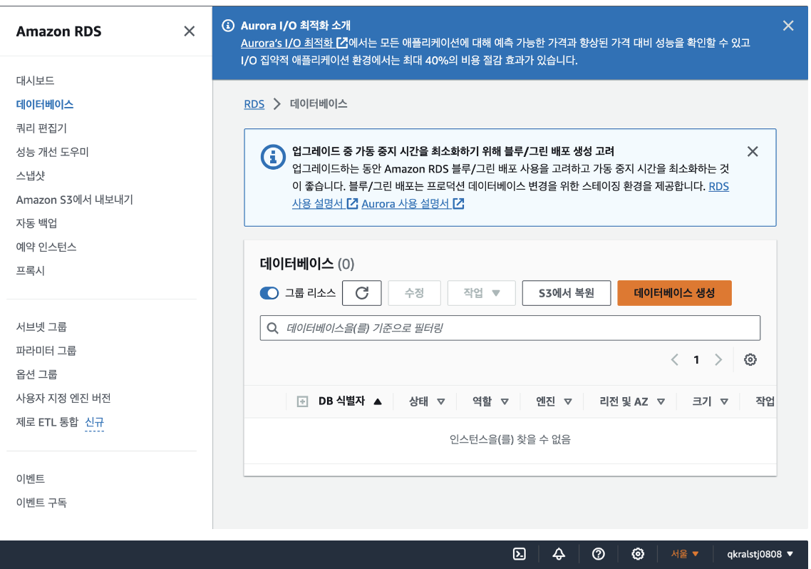
Task: Open the Aurora's I/O 최적화 link
Action: (x=294, y=43)
